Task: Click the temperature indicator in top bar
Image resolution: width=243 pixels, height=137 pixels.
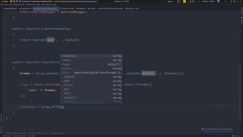Action: pyautogui.click(x=193, y=2)
